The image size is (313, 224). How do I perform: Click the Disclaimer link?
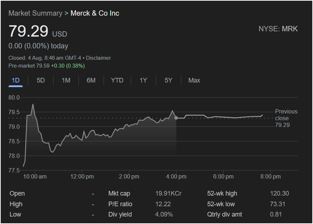98,58
